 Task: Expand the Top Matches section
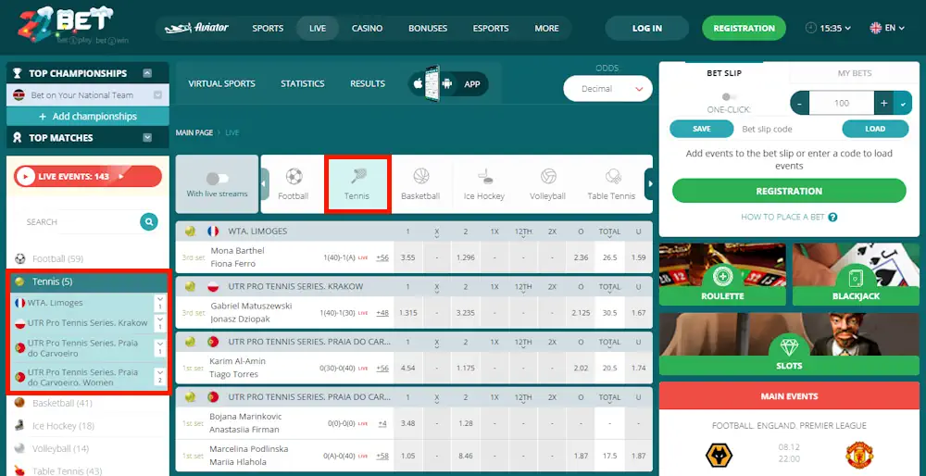[147, 138]
